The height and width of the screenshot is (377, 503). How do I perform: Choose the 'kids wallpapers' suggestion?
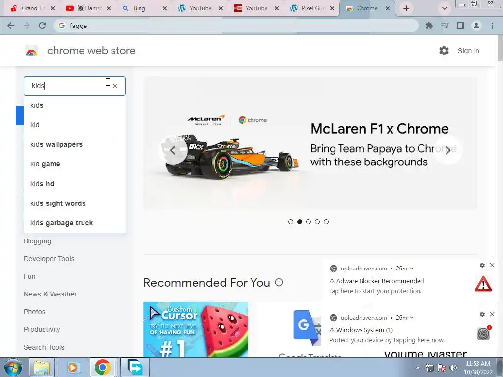click(x=75, y=145)
